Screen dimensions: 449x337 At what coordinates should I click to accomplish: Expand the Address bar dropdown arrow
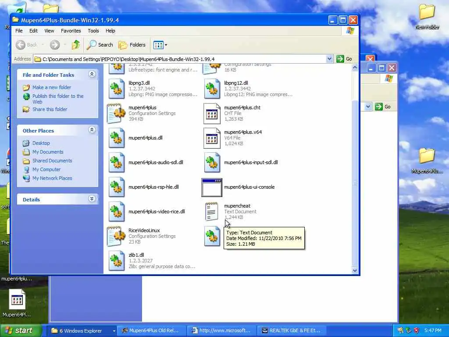(x=329, y=59)
